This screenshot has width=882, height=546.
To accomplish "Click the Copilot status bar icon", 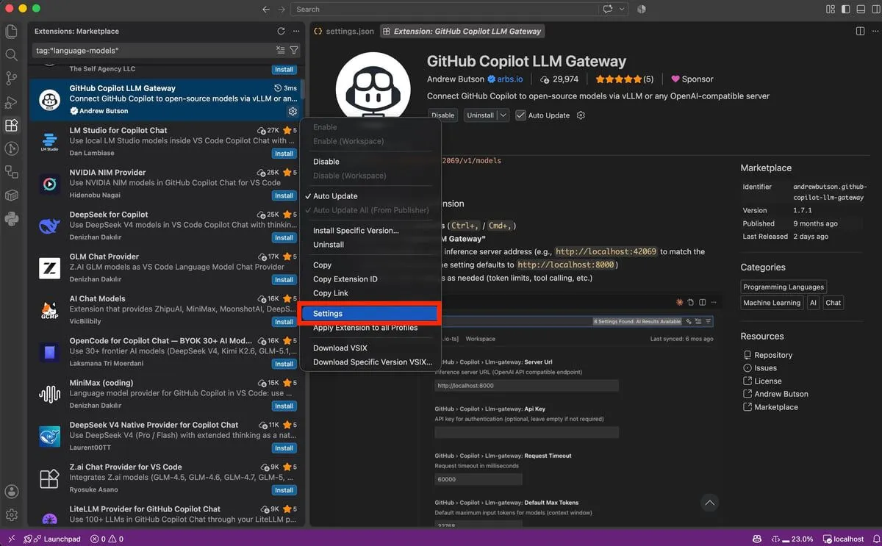I will coord(757,539).
